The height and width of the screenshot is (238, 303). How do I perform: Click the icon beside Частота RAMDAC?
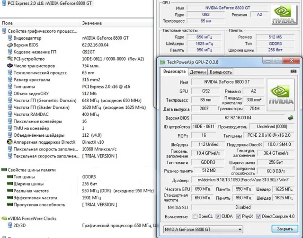point(10,115)
